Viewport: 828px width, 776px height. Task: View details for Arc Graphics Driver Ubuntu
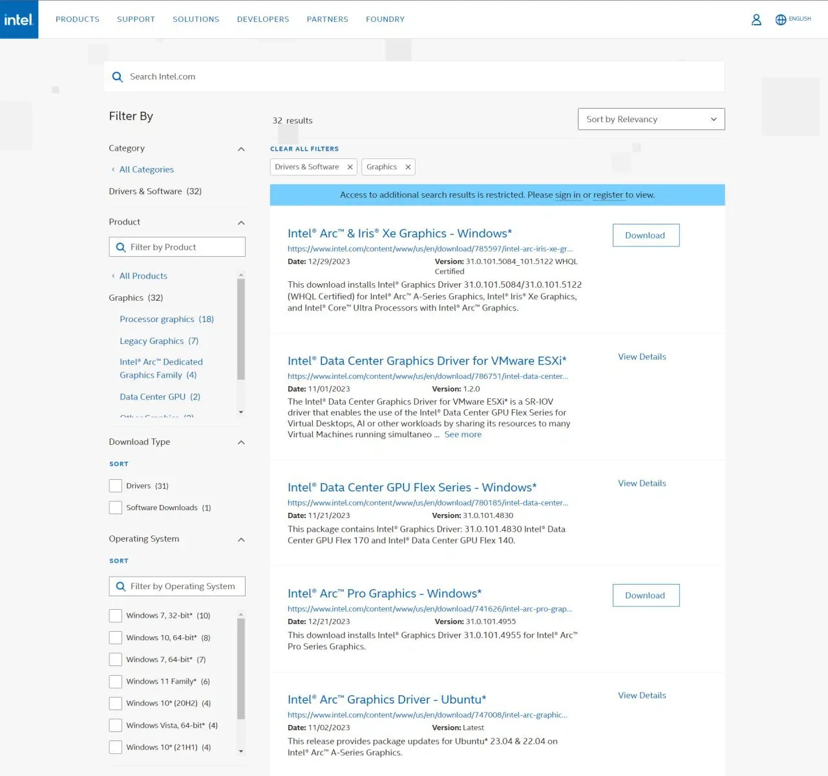[642, 696]
